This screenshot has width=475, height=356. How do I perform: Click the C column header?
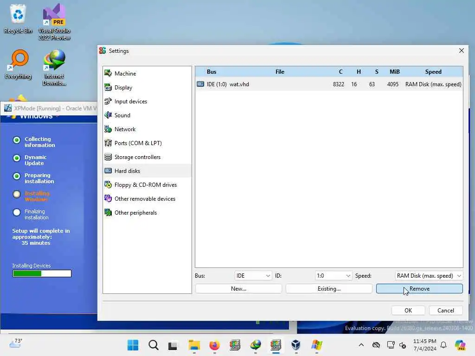click(340, 72)
